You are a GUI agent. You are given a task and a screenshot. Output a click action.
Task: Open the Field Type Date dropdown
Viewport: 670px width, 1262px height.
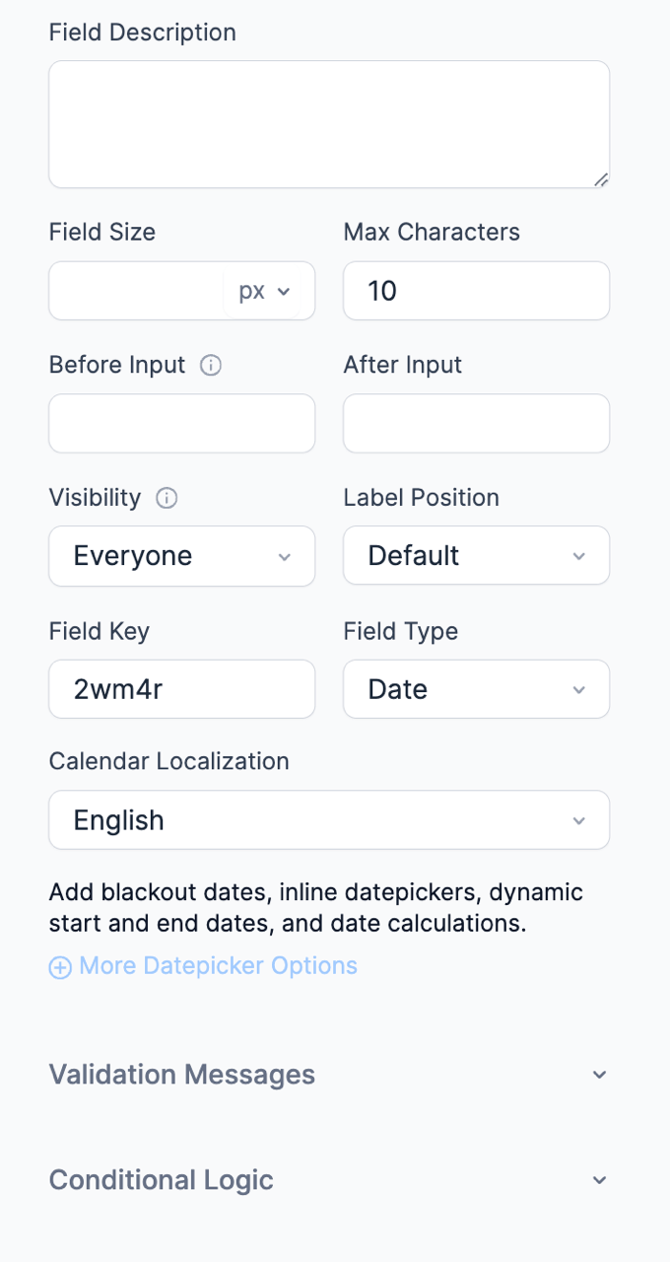(476, 689)
